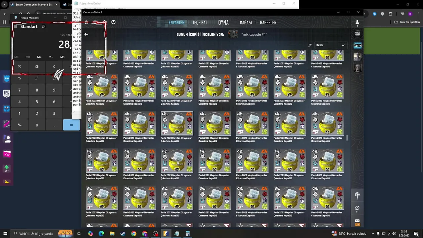The width and height of the screenshot is (423, 238).
Task: Open the Chrome extensions puzzle icon
Action: [391, 14]
